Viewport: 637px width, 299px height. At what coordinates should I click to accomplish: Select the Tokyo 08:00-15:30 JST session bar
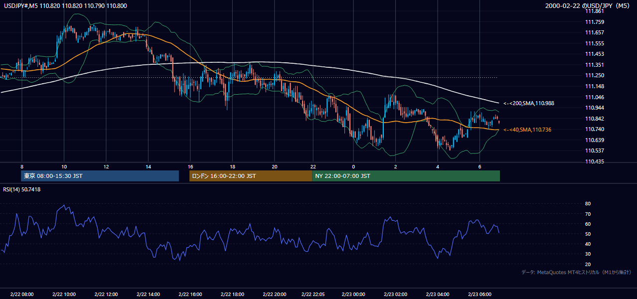tap(100, 176)
